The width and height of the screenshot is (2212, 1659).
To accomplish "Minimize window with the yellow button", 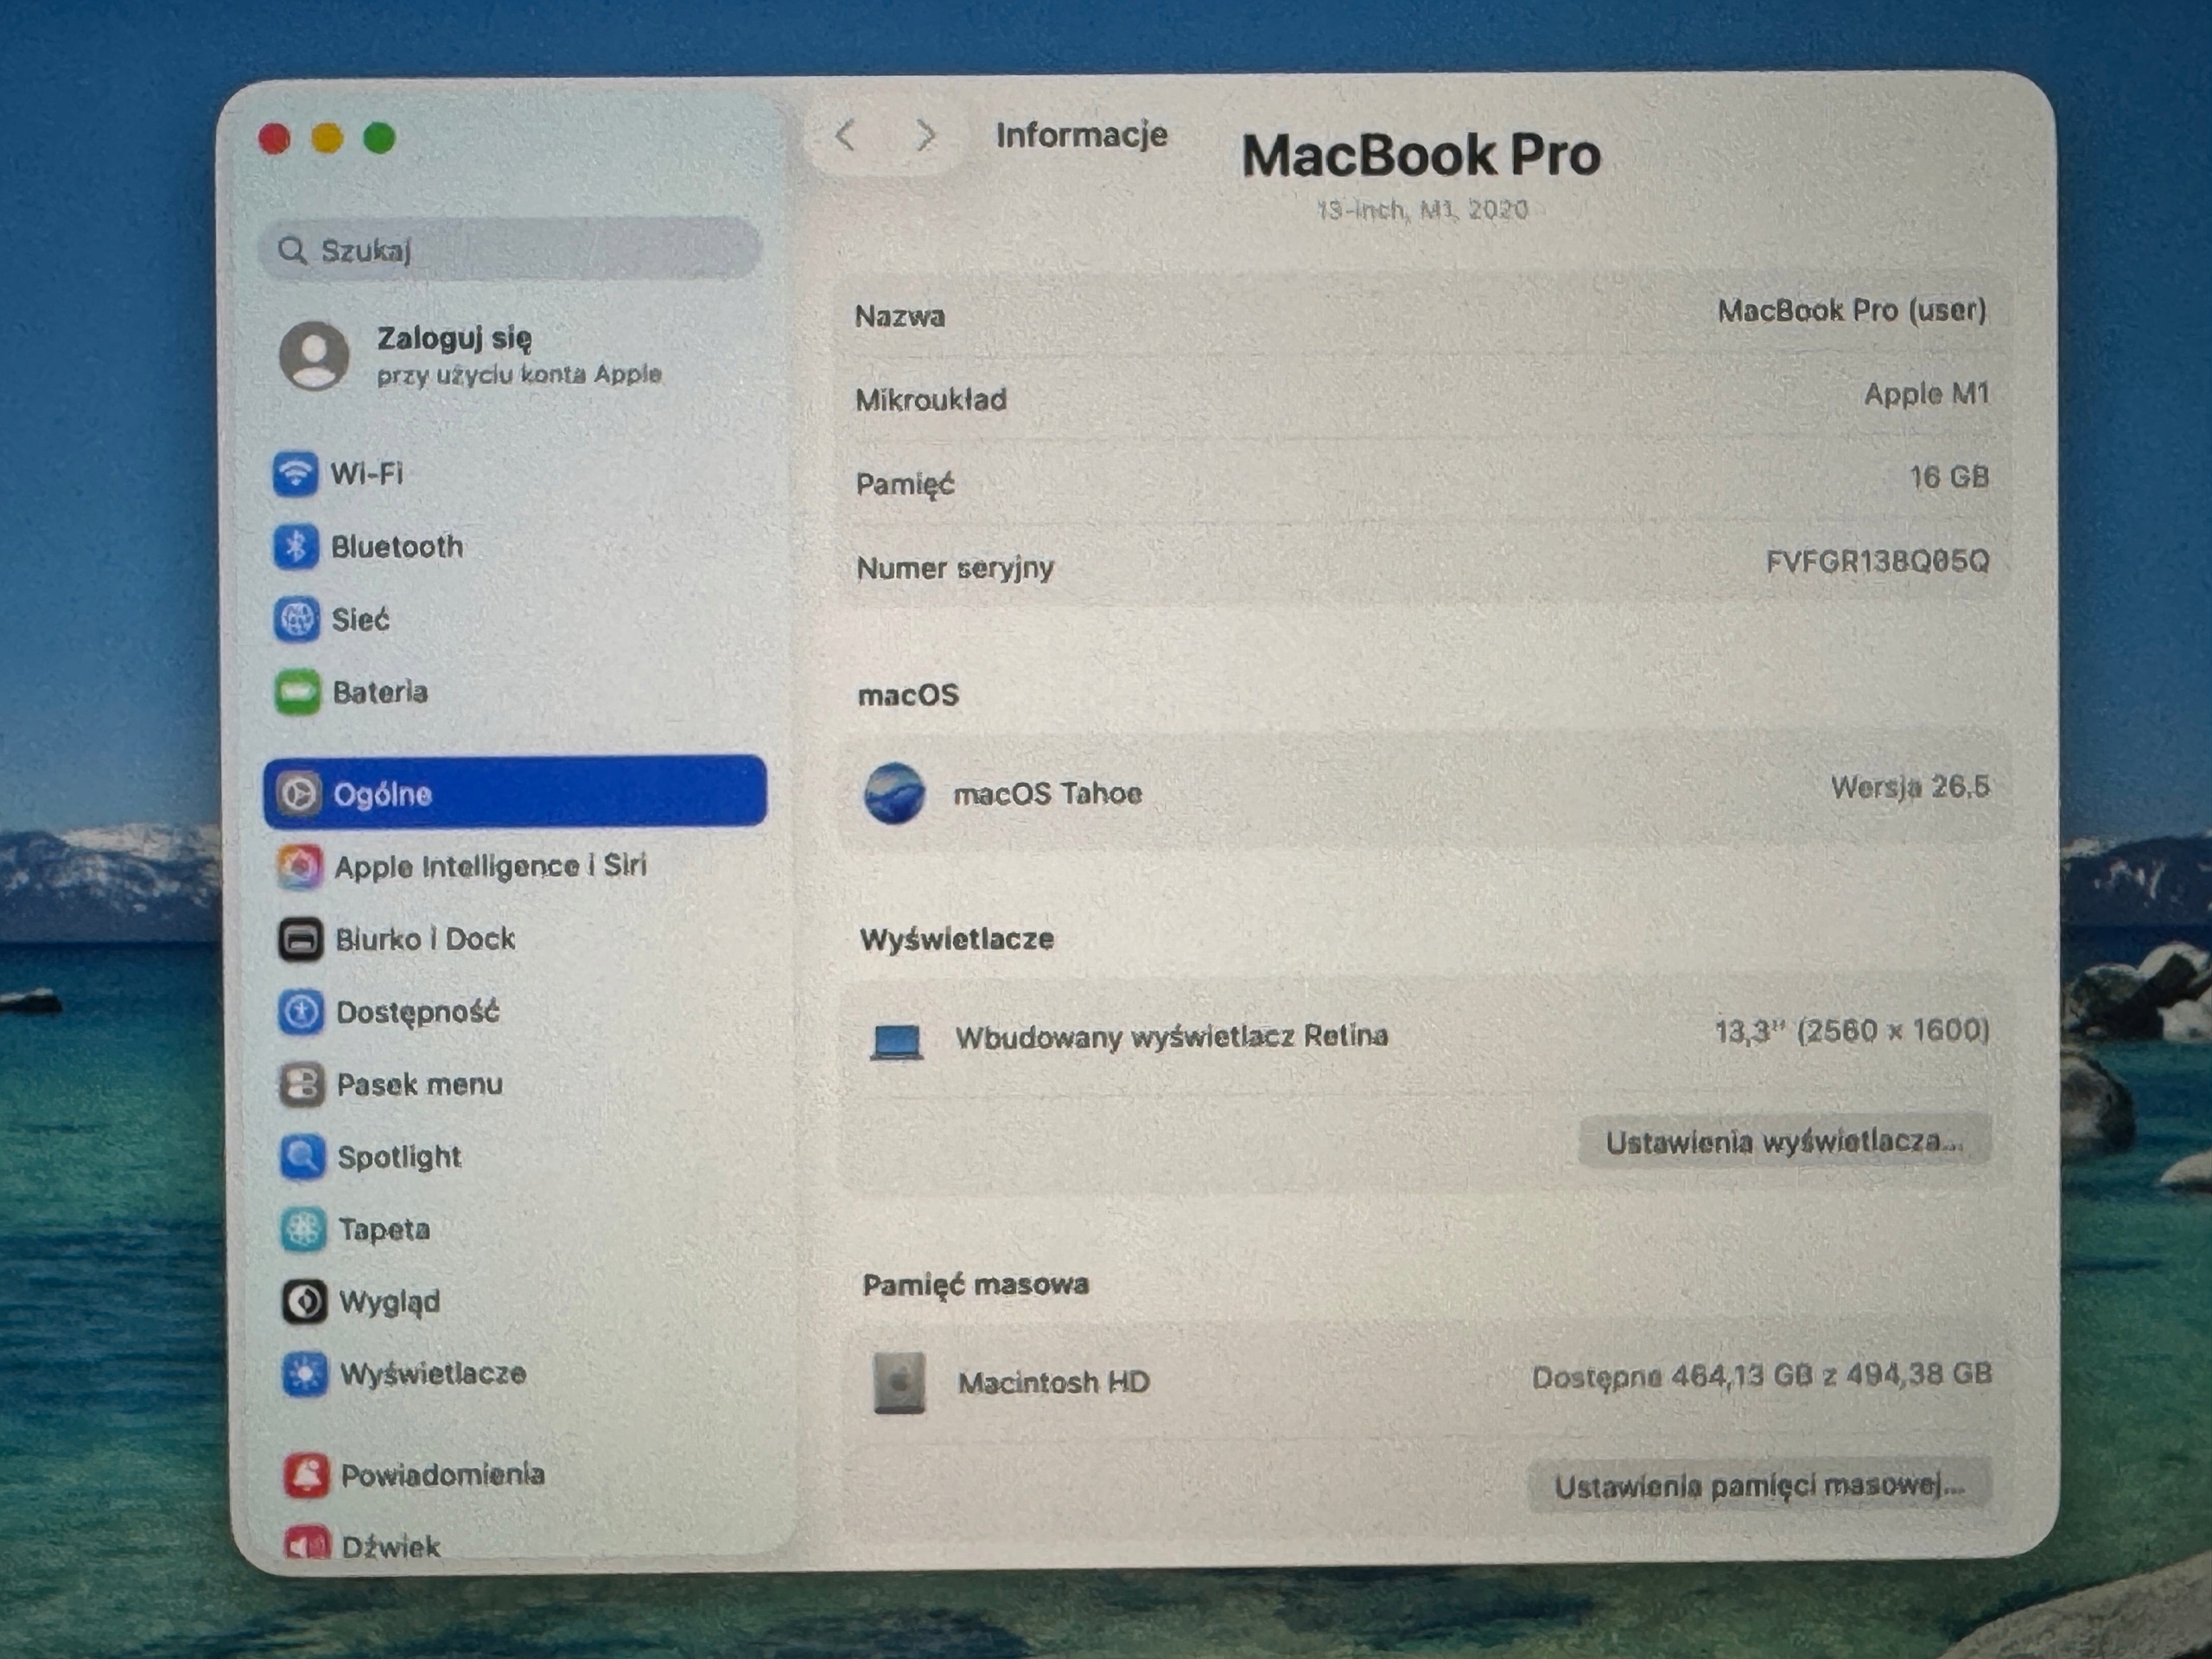I will pyautogui.click(x=327, y=138).
